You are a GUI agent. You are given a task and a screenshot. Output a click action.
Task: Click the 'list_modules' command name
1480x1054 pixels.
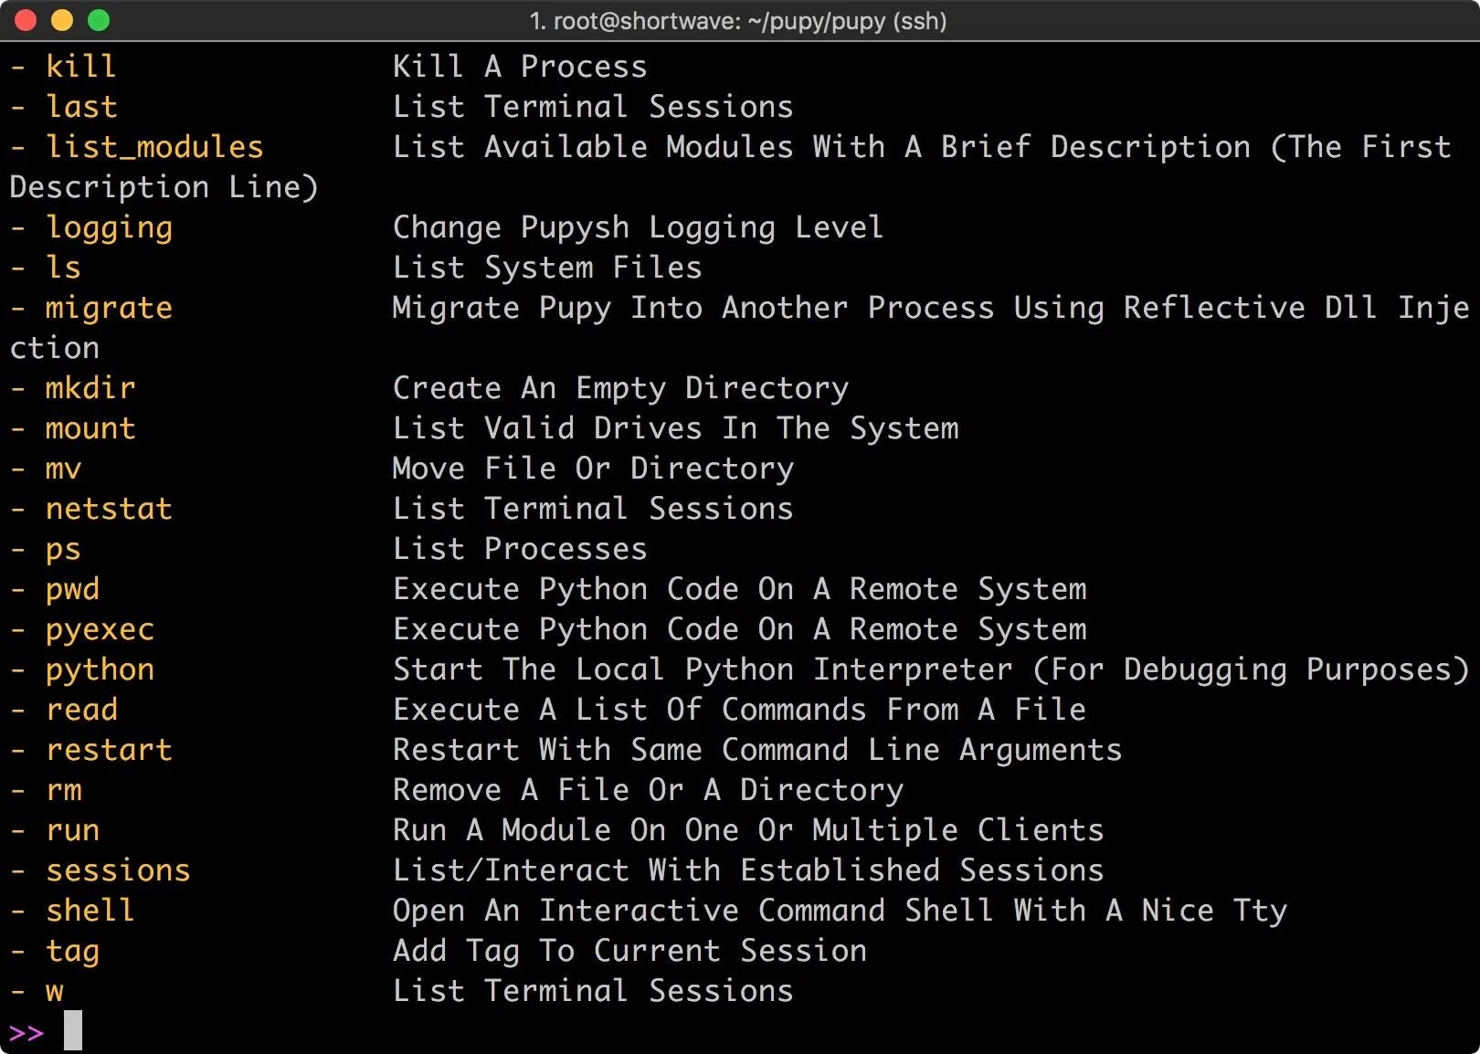pos(154,147)
